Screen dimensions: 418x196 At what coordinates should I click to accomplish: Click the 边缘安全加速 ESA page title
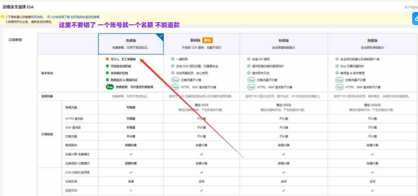click(x=18, y=7)
